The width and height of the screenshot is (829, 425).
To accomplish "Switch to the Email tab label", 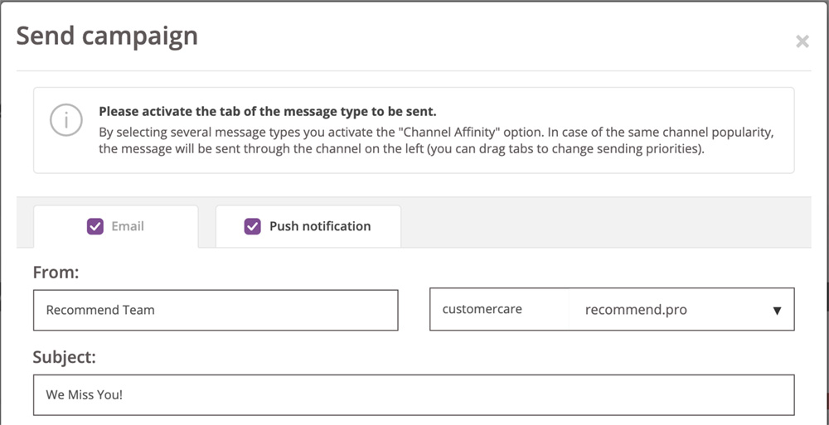I will coord(128,226).
